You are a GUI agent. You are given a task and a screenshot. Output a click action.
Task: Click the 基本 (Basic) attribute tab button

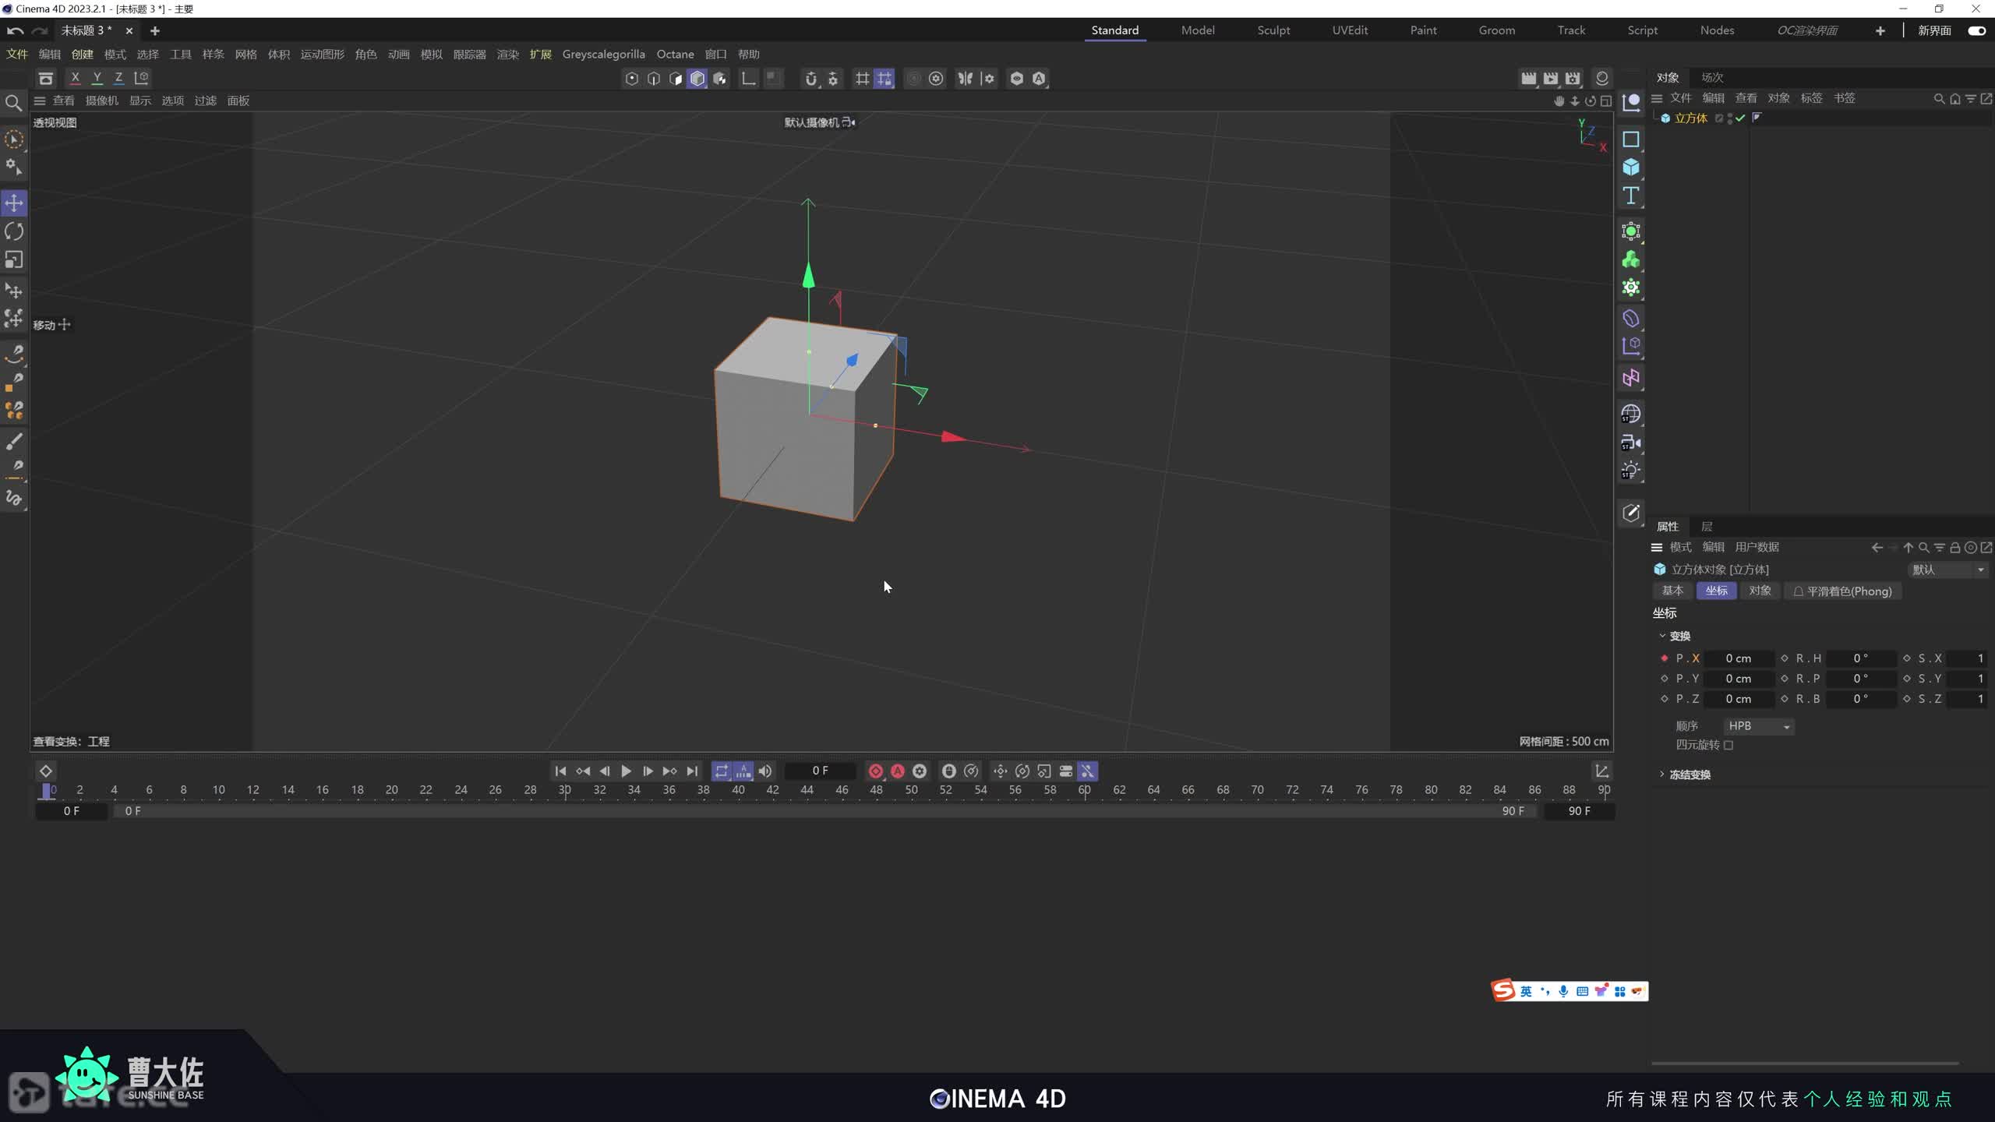pos(1672,591)
